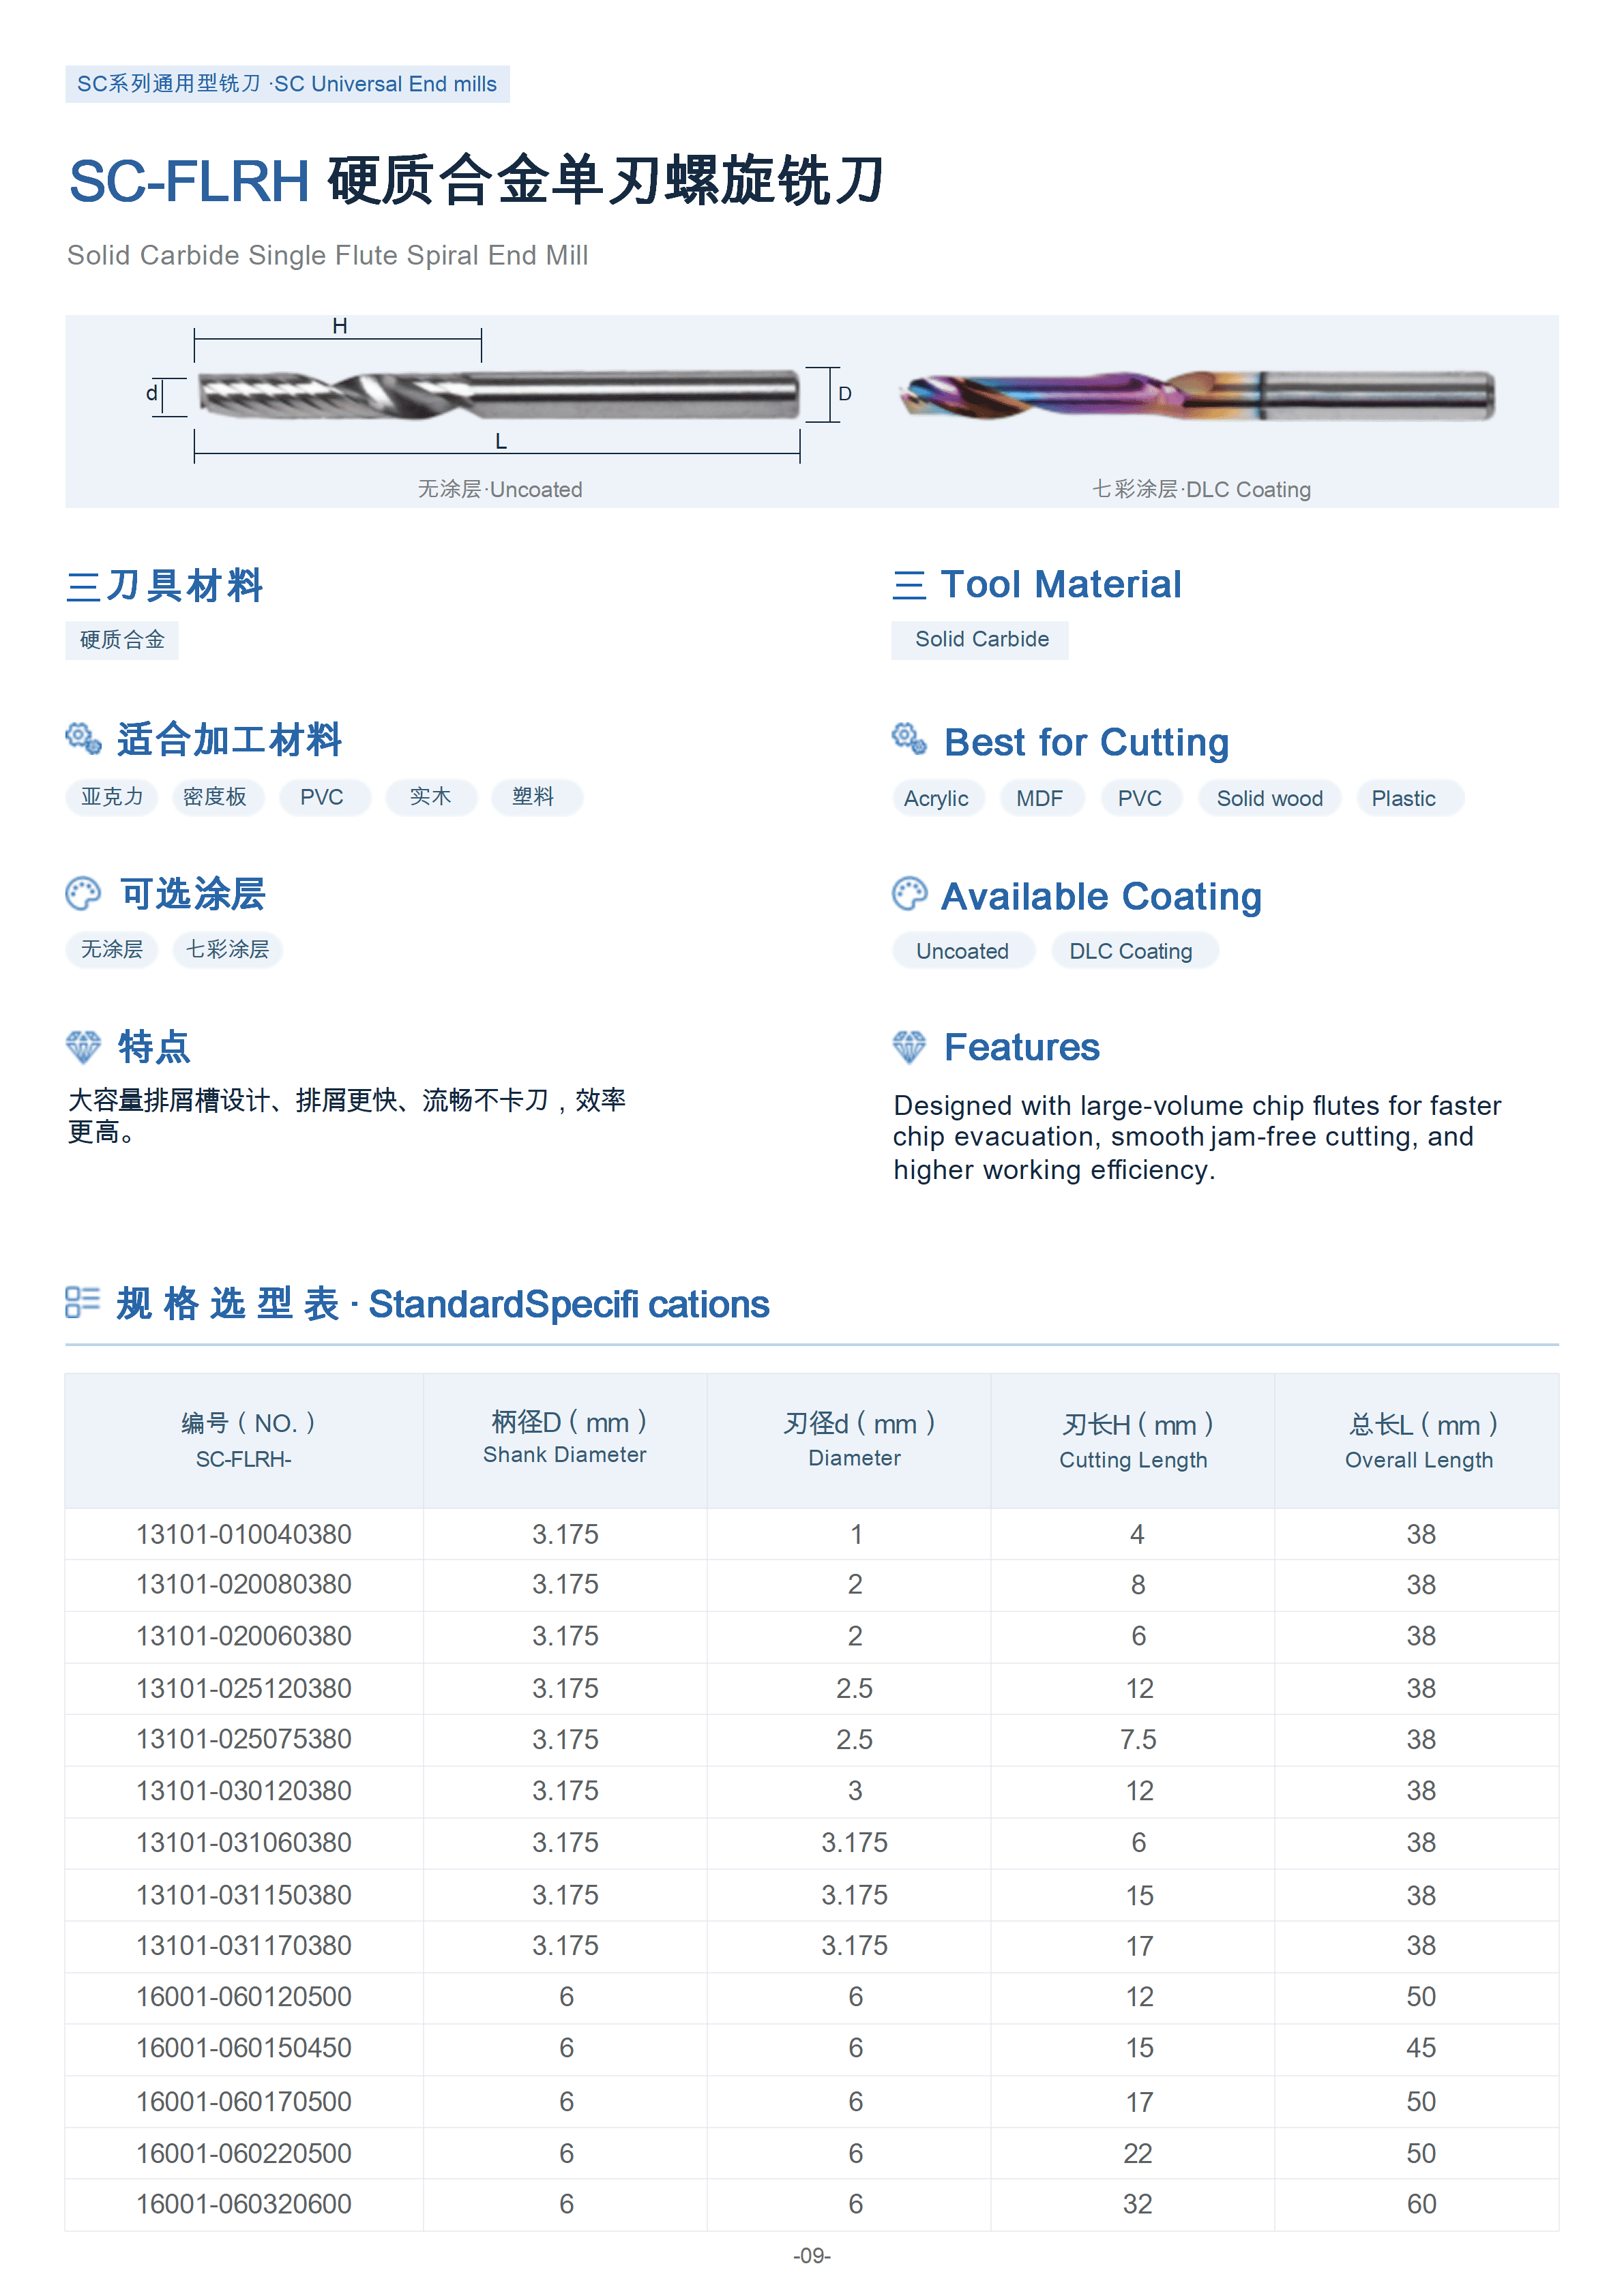Select part number 16001-060150450

(x=244, y=2048)
